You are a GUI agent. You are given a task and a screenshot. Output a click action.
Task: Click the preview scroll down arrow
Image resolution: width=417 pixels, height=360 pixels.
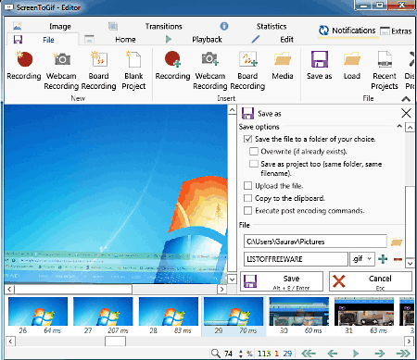click(233, 279)
